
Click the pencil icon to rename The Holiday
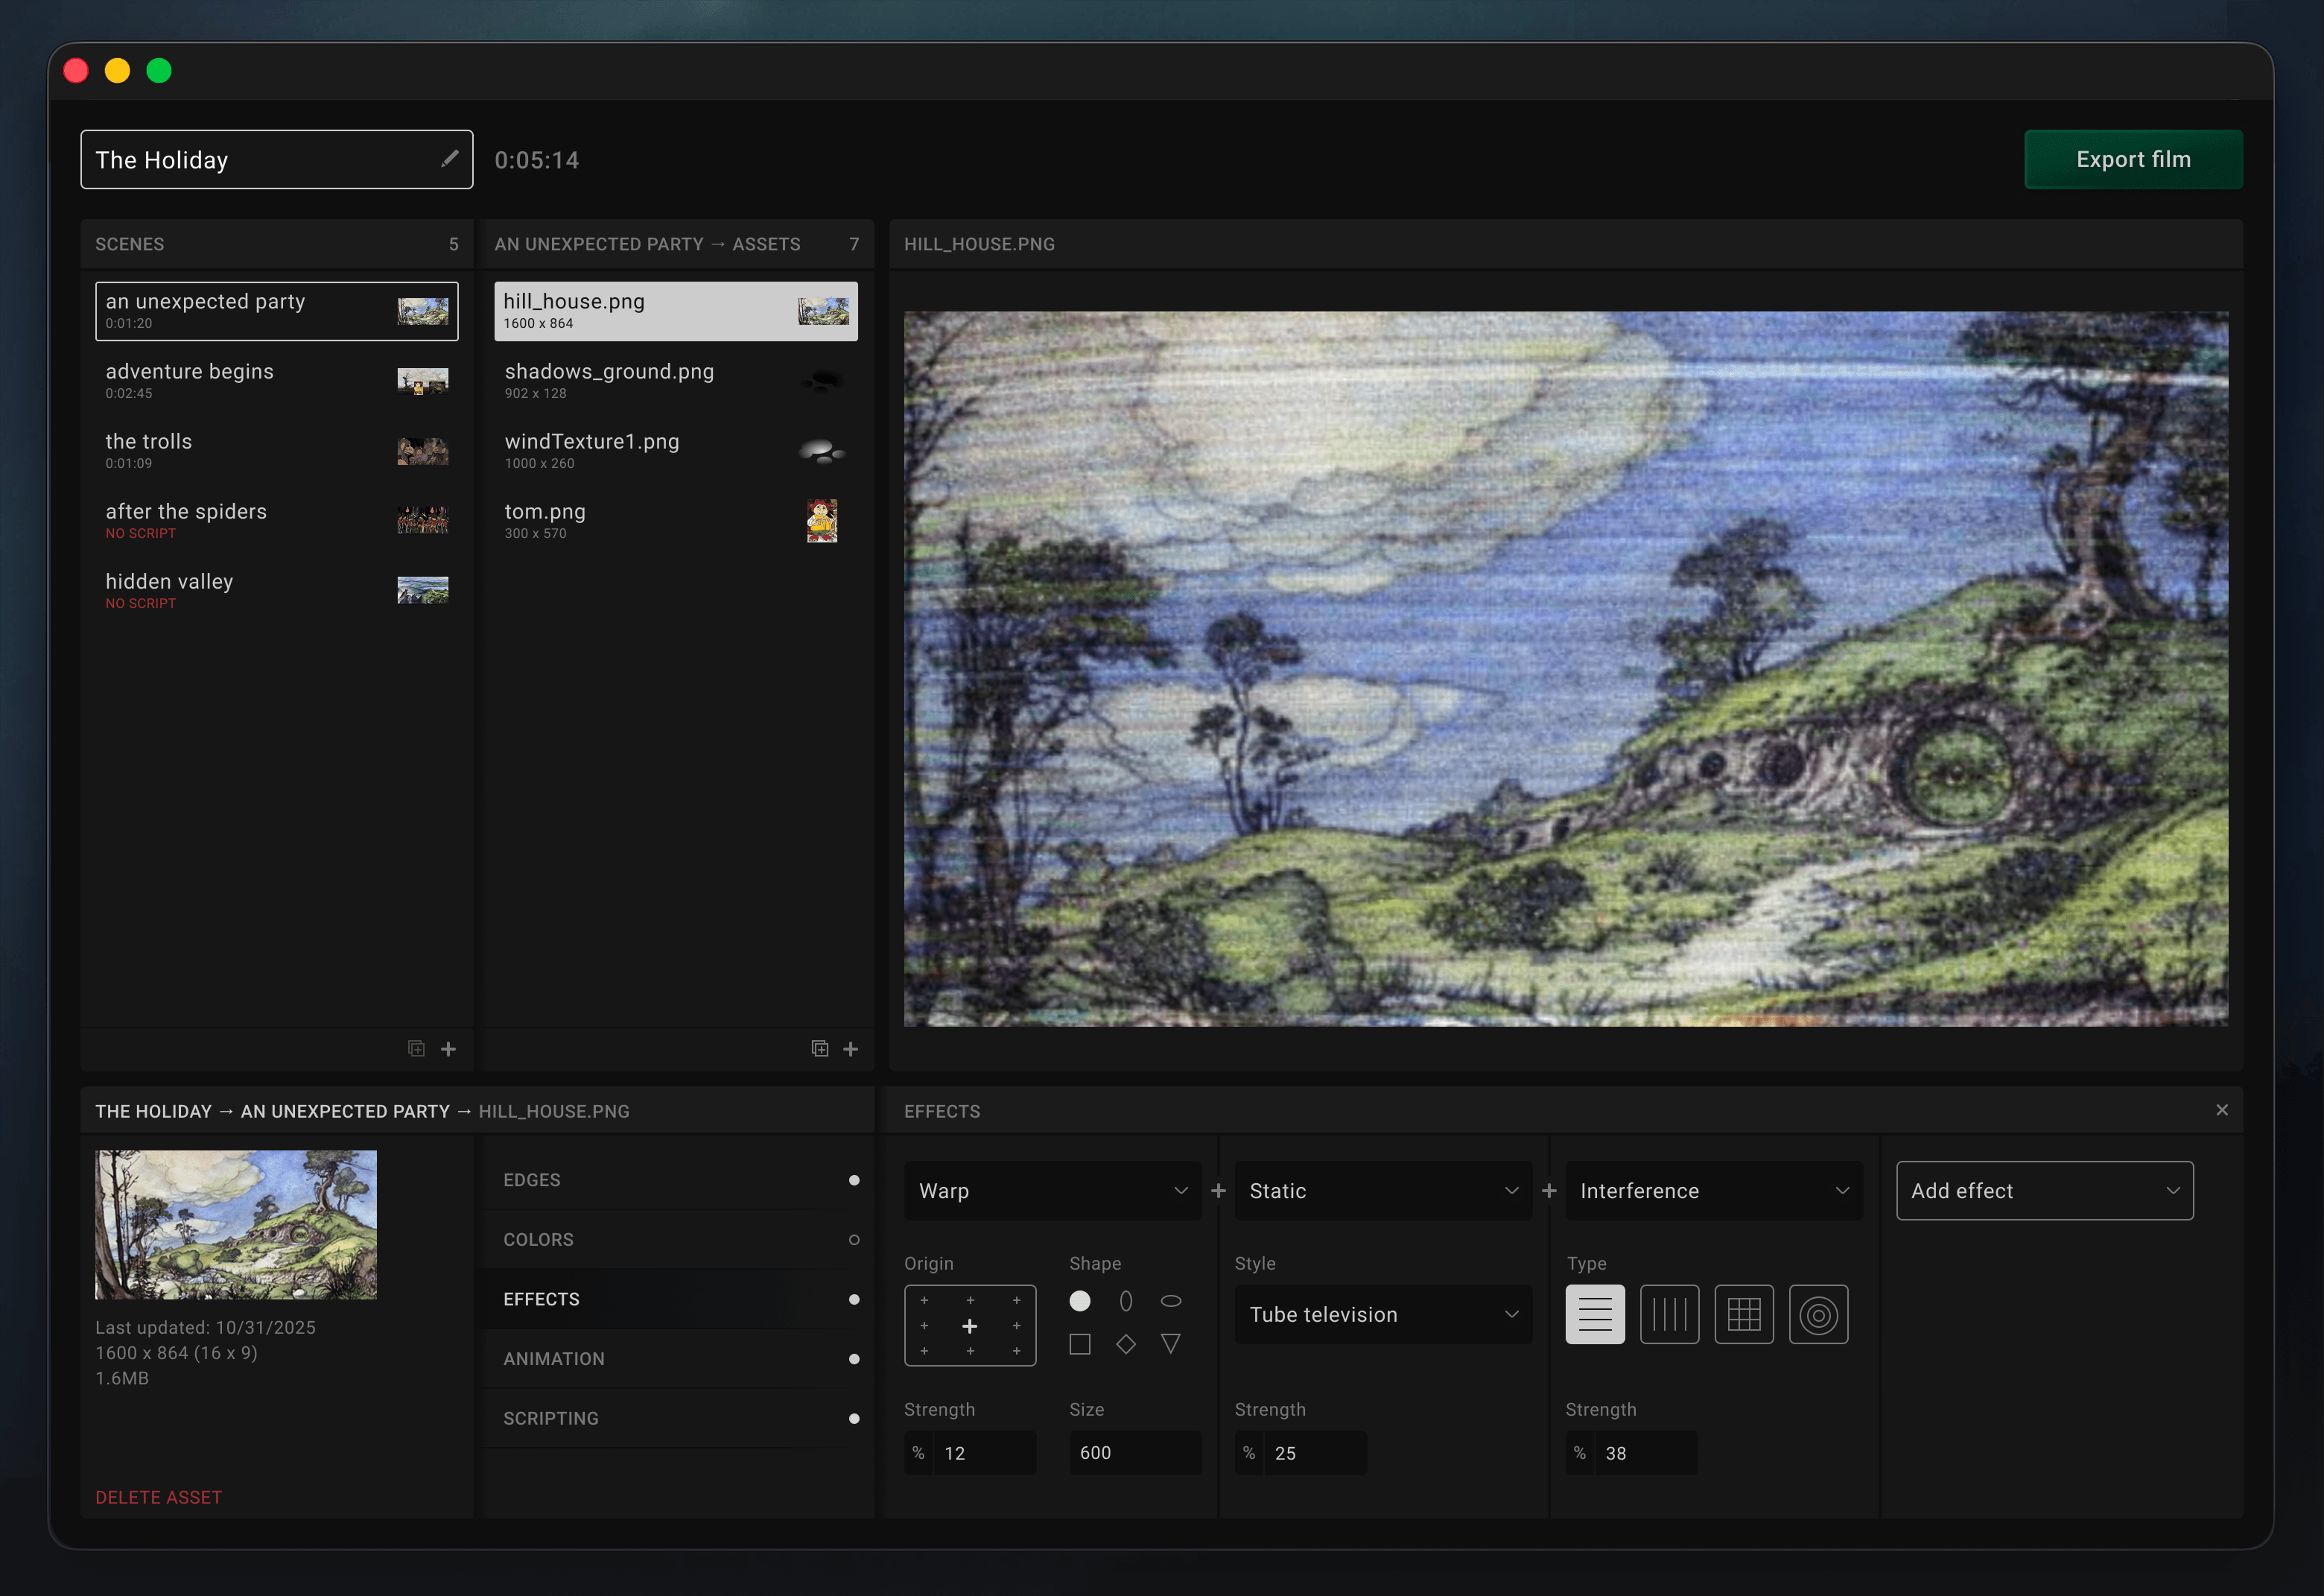450,158
